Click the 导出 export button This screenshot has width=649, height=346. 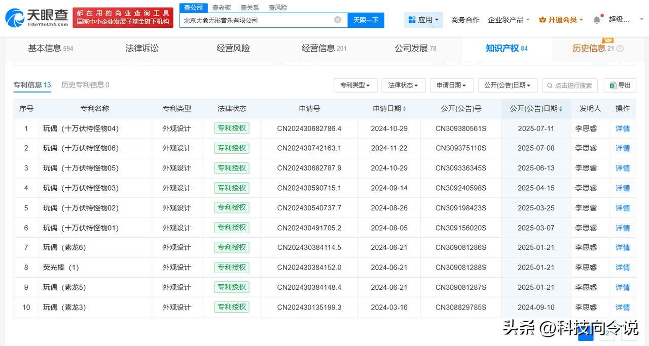click(620, 85)
